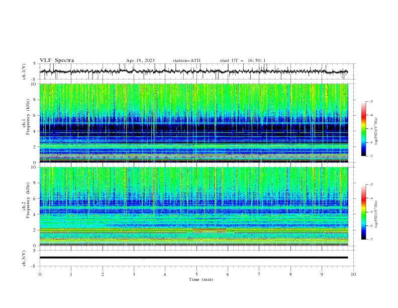
Task: Click the 'start UT = 16:50:1' label
Action: click(x=243, y=60)
